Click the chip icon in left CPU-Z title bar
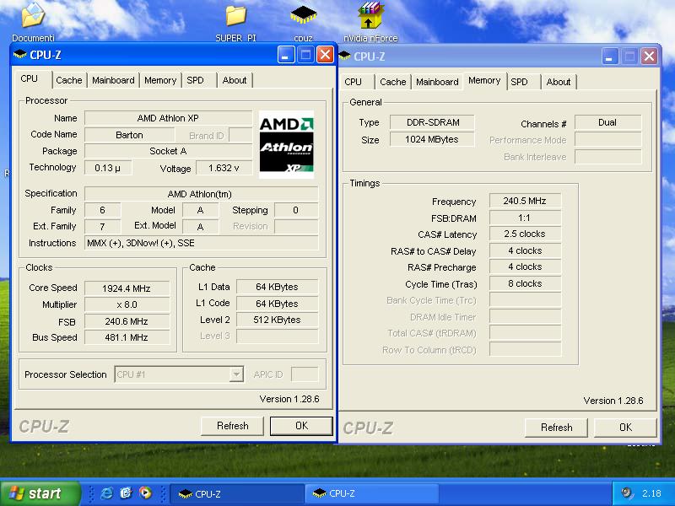 click(x=19, y=55)
